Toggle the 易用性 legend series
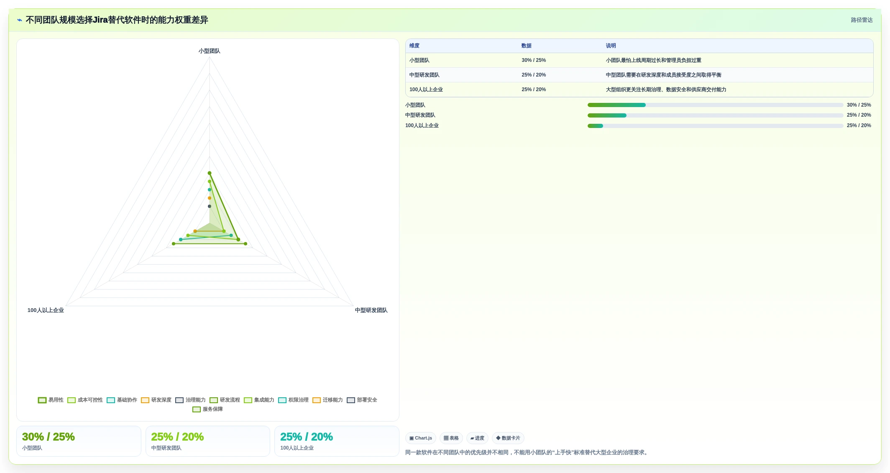The width and height of the screenshot is (890, 473). click(51, 400)
